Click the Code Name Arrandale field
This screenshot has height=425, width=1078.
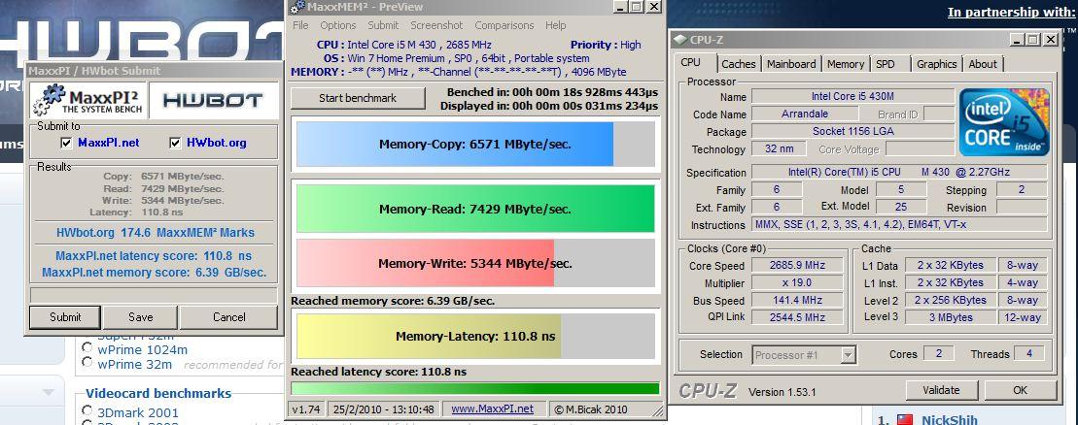805,114
